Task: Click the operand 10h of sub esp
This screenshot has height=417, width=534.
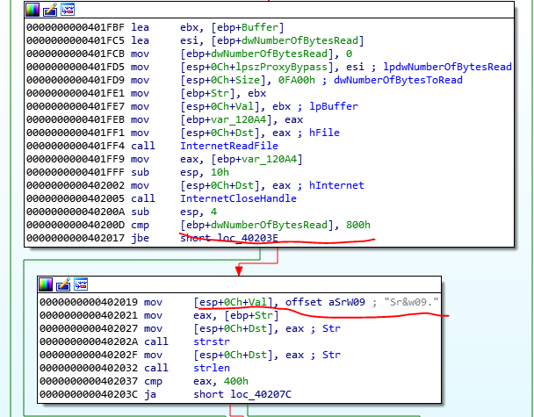Action: pyautogui.click(x=220, y=172)
